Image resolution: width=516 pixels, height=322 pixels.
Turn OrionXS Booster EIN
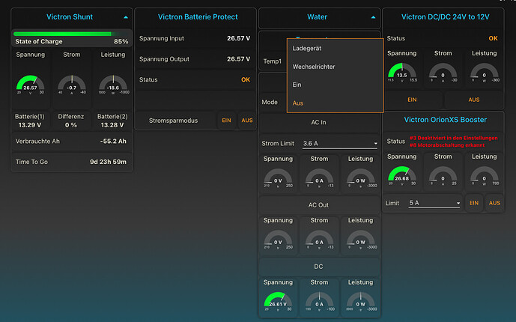coord(474,203)
